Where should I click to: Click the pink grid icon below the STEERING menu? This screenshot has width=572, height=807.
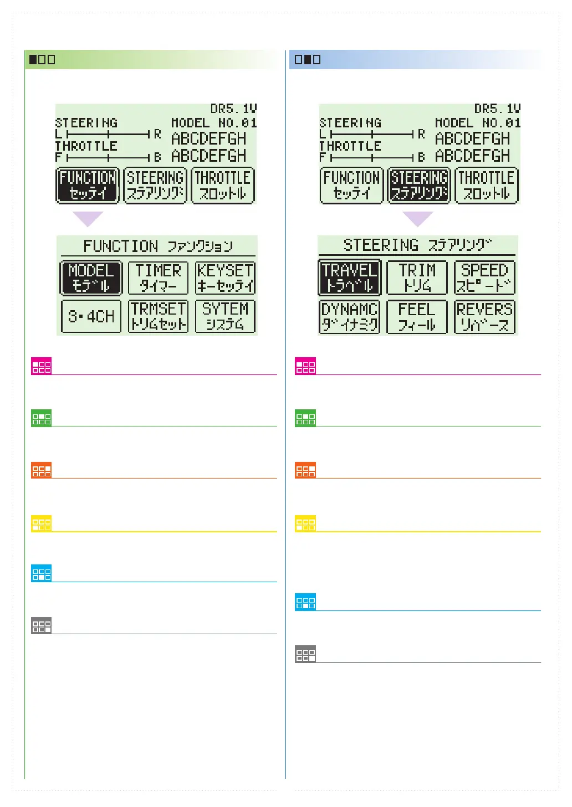[x=305, y=366]
